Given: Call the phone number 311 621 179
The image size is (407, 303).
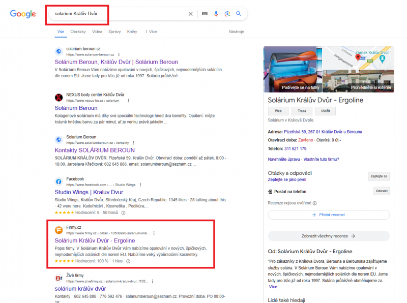Looking at the screenshot, I should (x=296, y=148).
